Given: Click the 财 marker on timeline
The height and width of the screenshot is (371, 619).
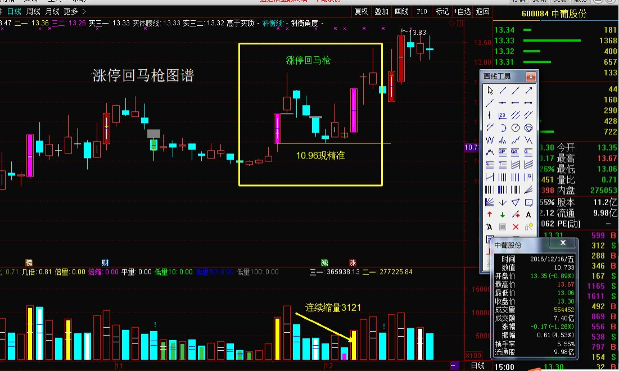Looking at the screenshot, I should (x=105, y=263).
